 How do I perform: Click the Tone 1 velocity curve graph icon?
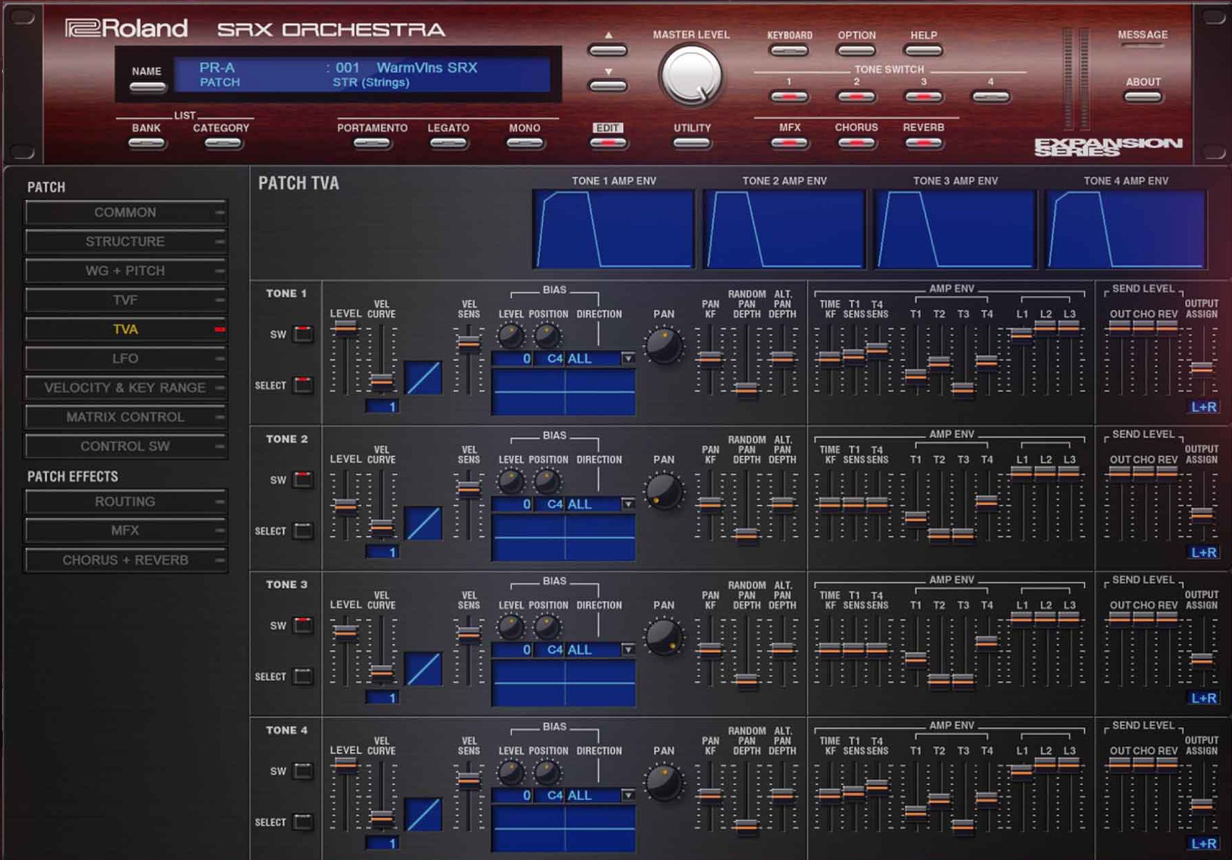click(423, 378)
